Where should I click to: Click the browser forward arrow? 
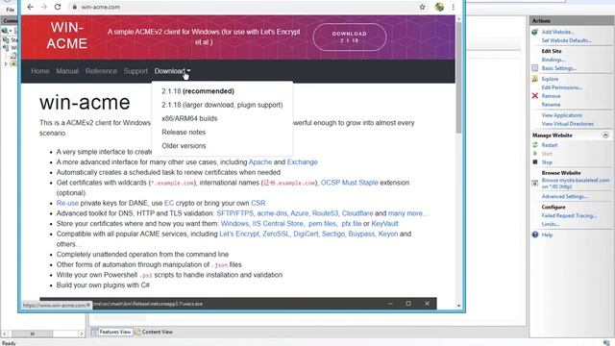coord(44,7)
